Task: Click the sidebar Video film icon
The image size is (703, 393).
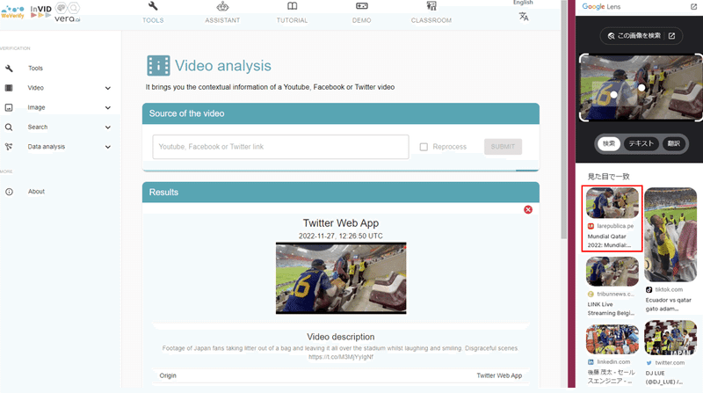Action: click(9, 88)
